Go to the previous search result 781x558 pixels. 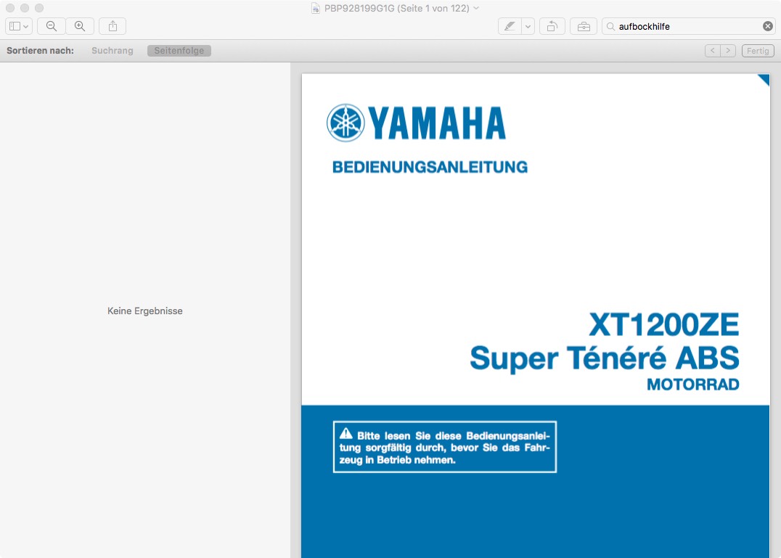point(712,51)
